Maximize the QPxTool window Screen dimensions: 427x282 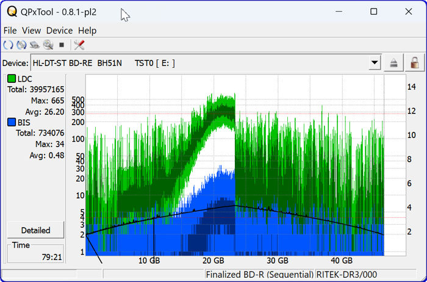(x=373, y=12)
